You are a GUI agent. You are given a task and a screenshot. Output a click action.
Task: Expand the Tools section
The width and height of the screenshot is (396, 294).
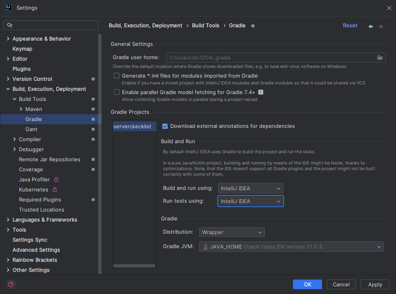point(8,230)
